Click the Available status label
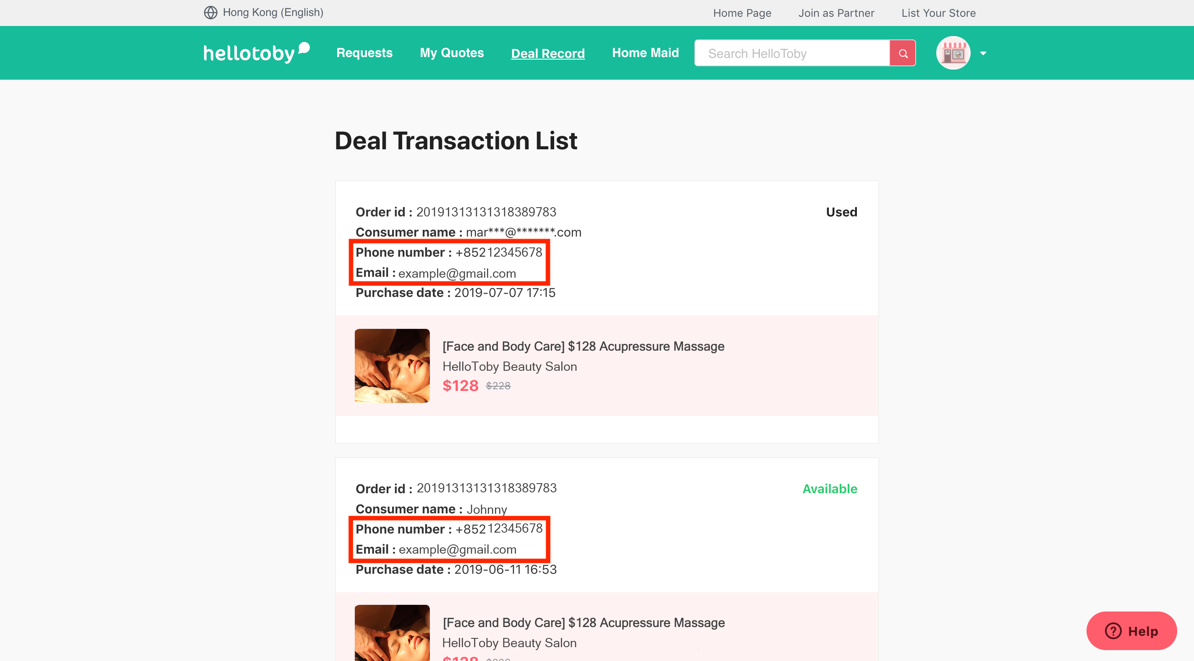Viewport: 1194px width, 661px height. pyautogui.click(x=830, y=489)
